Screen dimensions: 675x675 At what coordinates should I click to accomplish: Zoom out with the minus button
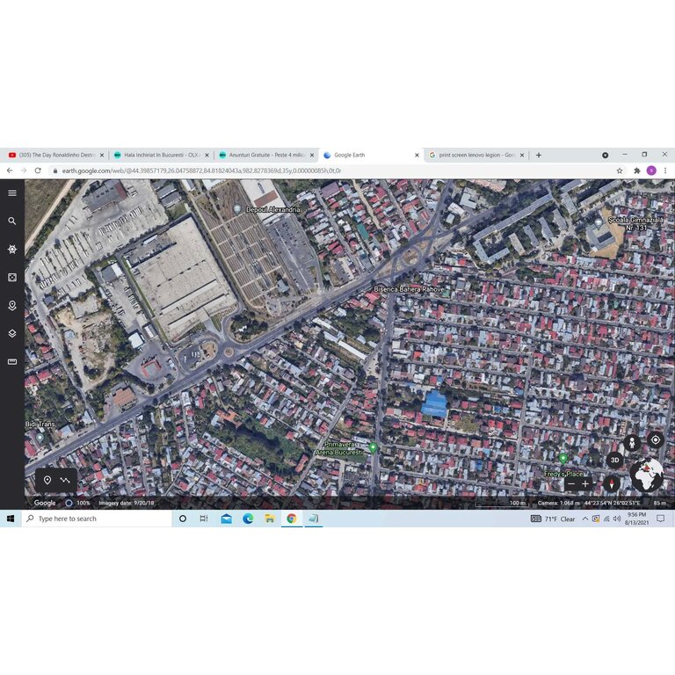point(571,484)
